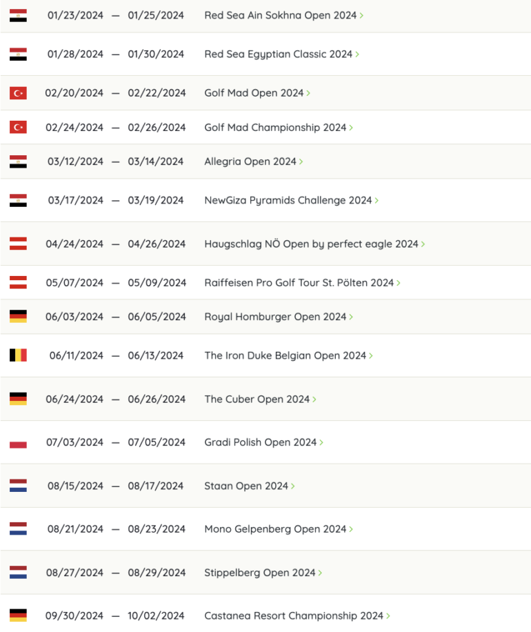Click the Poland flag beside Gradi Polish Open
Screen dimensions: 531x632
(18, 442)
